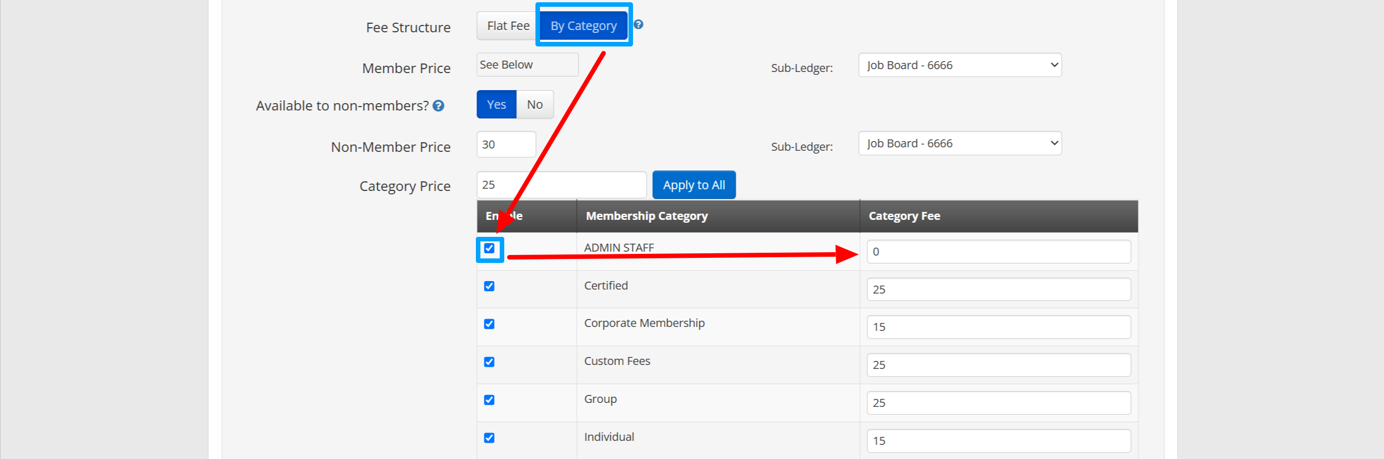Click the Non-Member Price input field
Screen dimensions: 1384x459
(x=506, y=144)
